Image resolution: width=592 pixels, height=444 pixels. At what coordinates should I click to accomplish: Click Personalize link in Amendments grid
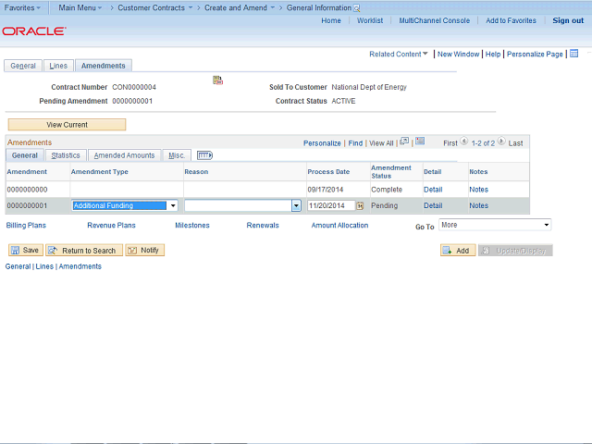322,143
